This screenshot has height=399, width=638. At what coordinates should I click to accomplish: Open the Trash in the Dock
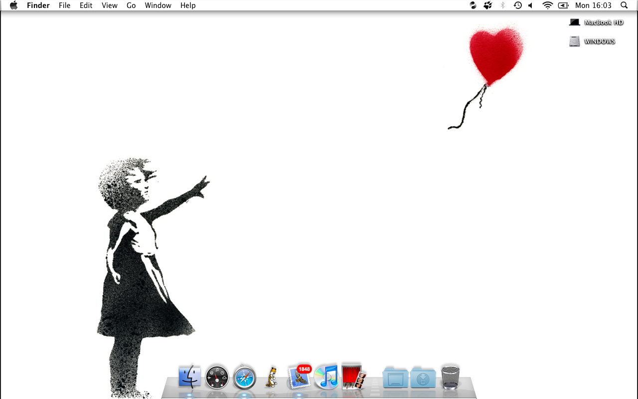pos(451,377)
